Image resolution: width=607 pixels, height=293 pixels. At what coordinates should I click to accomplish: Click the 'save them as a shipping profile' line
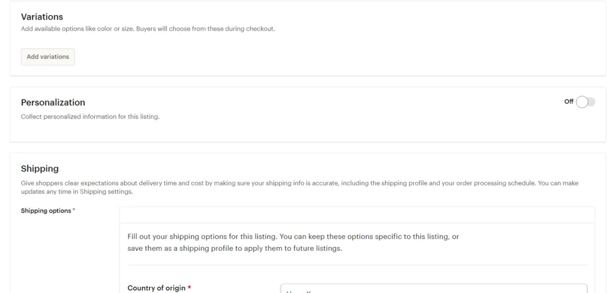(x=234, y=248)
